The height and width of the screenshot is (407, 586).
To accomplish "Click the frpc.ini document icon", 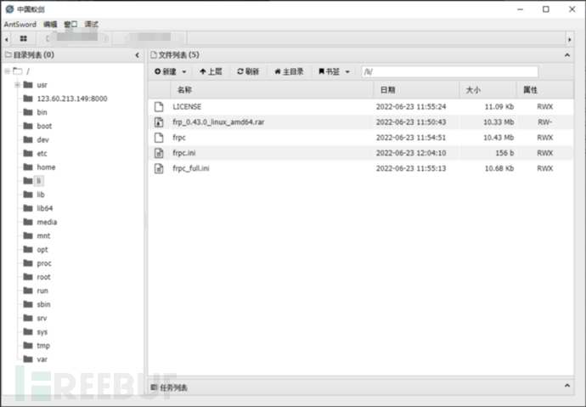I will [159, 153].
